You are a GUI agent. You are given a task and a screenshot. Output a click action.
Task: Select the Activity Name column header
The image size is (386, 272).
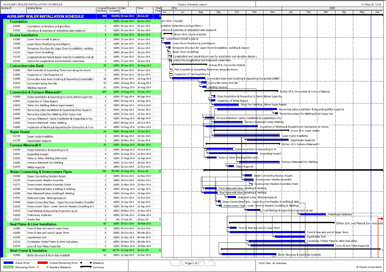(62, 9)
